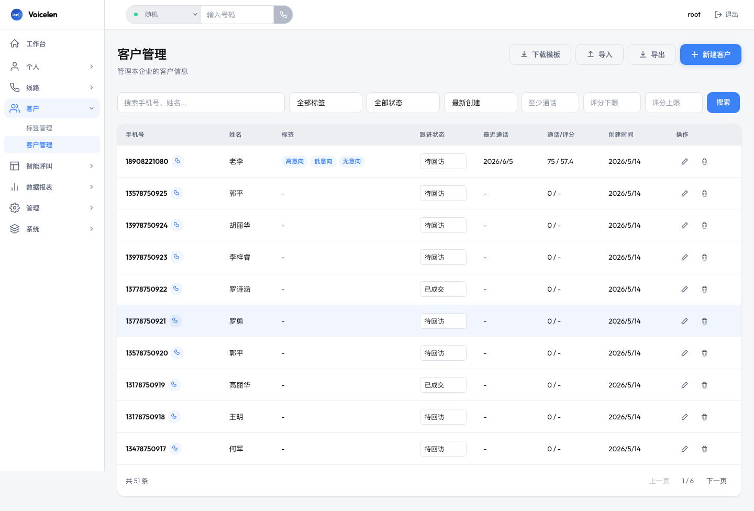The image size is (754, 511).
Task: Focus the 搜索手机号、姓名 search field
Action: (201, 103)
